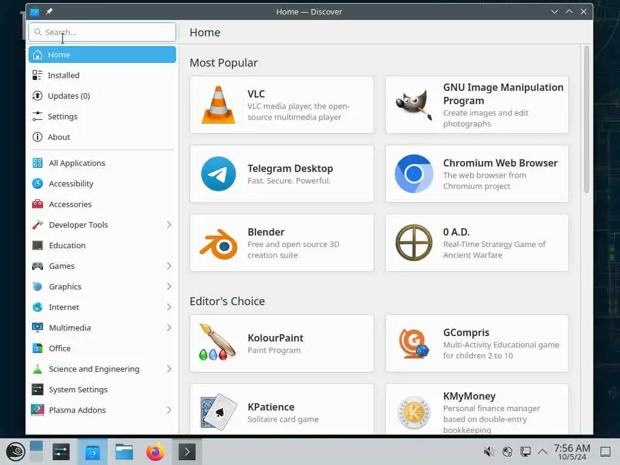Open the VLC app card title
The width and height of the screenshot is (620, 465).
point(256,94)
